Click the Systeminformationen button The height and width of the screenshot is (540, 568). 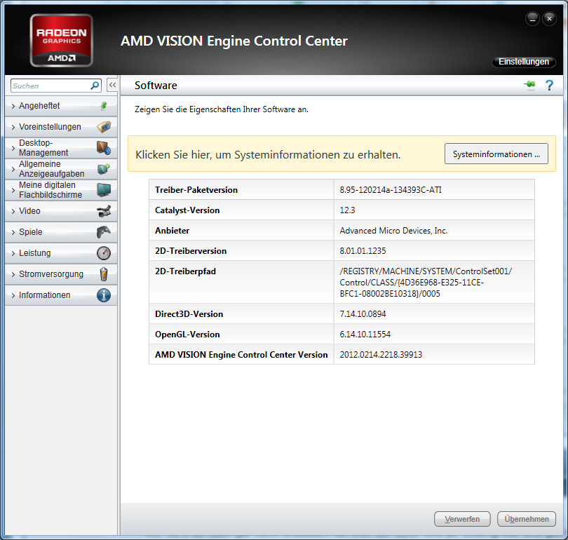point(496,154)
